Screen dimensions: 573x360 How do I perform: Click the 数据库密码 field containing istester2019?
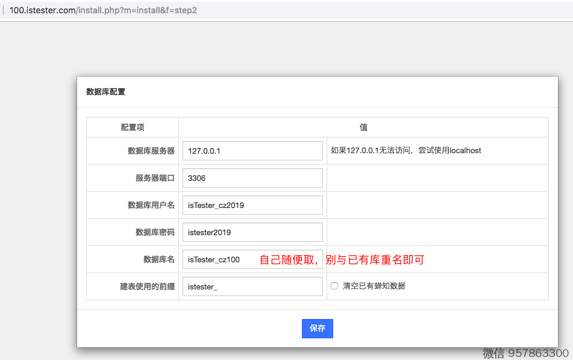pyautogui.click(x=252, y=232)
